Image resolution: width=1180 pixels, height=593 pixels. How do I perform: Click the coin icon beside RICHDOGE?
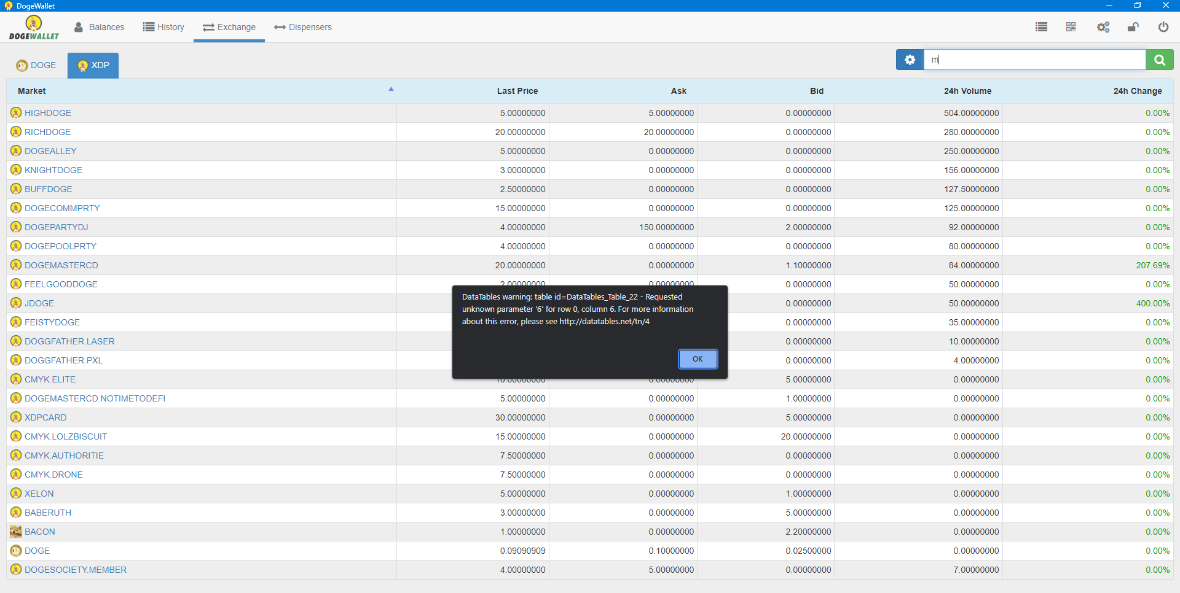(16, 132)
